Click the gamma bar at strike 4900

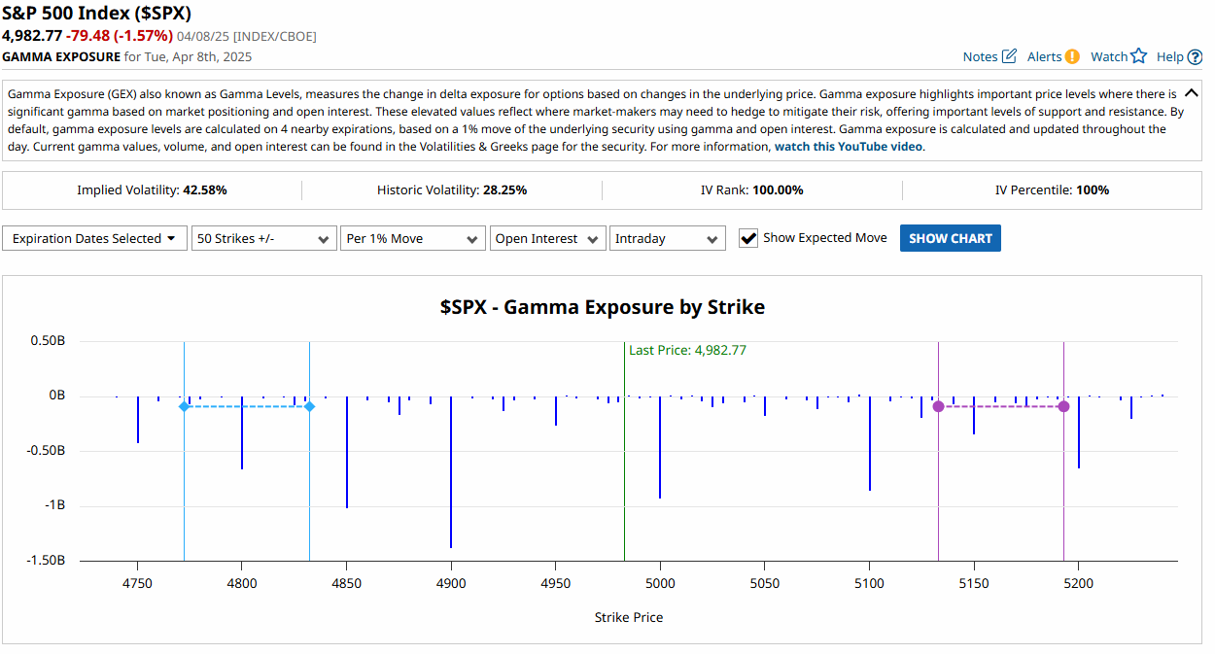coord(451,471)
